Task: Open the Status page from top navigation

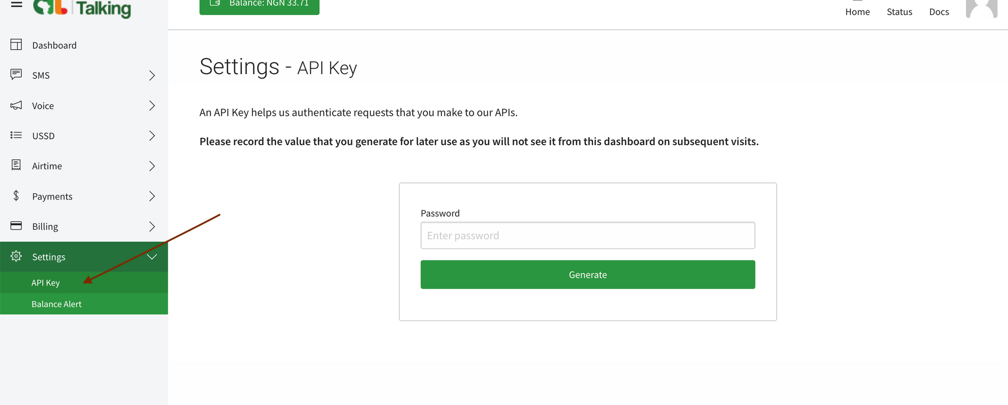Action: [x=899, y=11]
